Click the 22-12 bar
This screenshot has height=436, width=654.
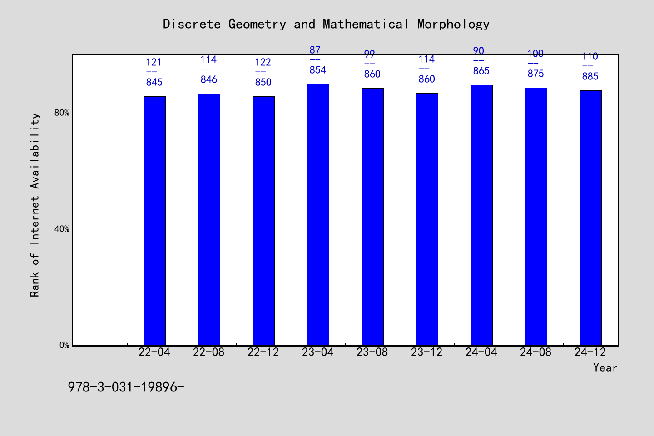coord(263,221)
